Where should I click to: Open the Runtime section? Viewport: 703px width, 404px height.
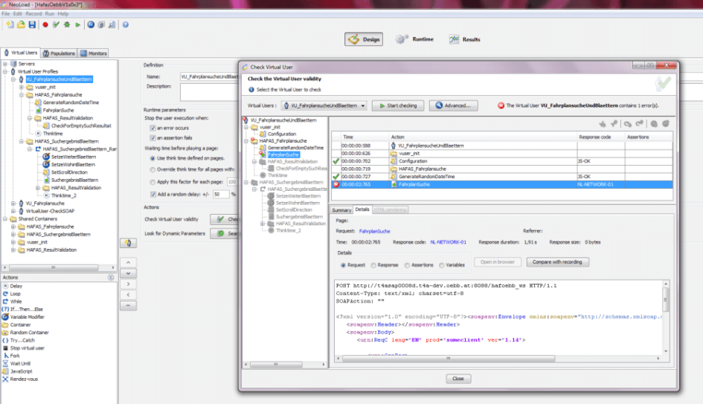pos(414,39)
